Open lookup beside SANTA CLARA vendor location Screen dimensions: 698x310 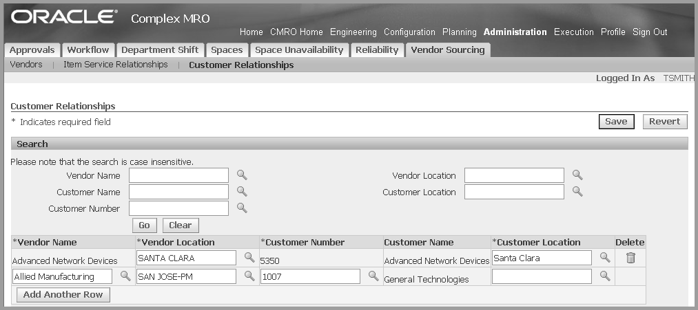249,257
